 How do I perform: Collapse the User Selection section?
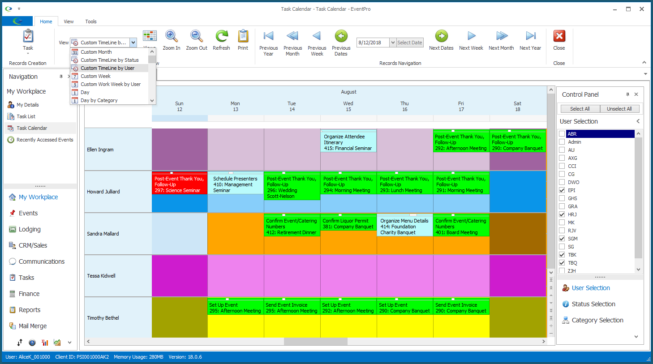point(638,121)
